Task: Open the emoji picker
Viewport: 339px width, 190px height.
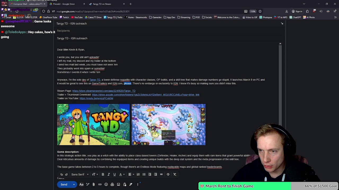Action: point(106,184)
